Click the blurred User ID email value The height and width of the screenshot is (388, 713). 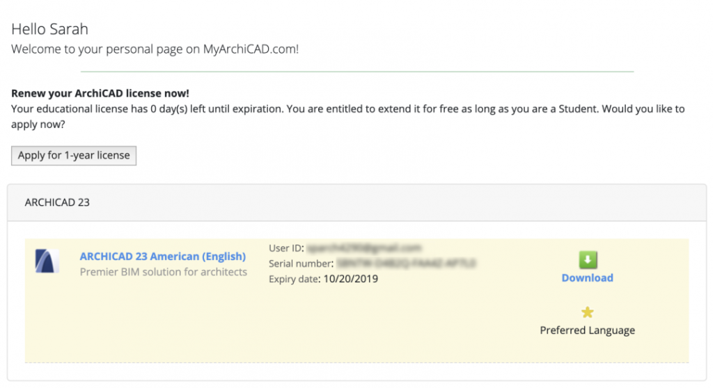click(364, 248)
